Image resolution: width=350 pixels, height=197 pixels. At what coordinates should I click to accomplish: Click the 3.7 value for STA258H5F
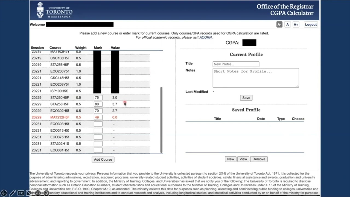click(115, 104)
